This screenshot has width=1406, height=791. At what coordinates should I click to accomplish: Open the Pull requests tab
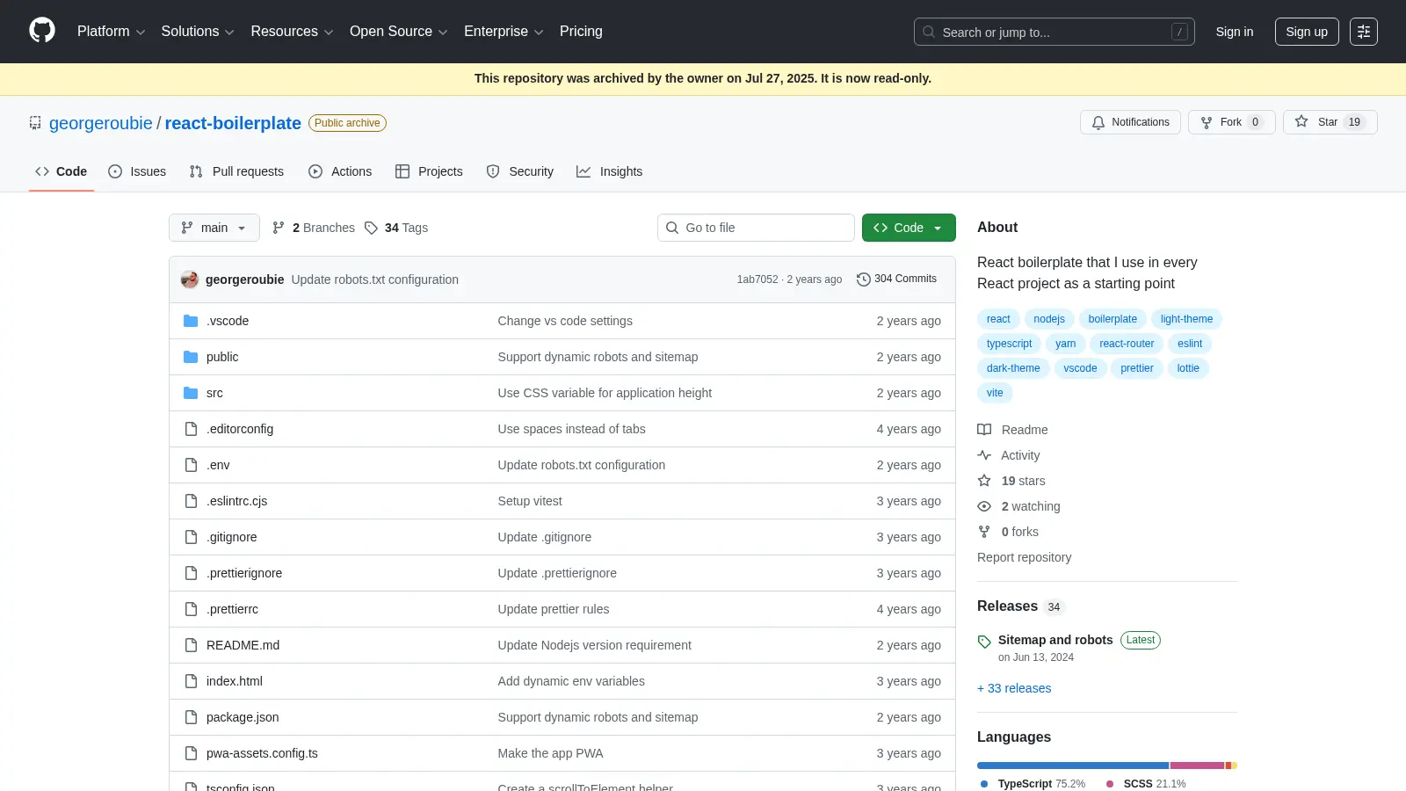point(236,171)
